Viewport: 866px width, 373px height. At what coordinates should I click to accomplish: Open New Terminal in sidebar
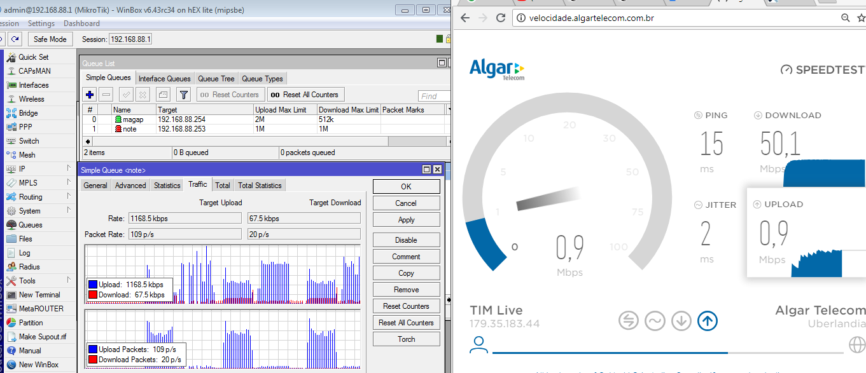tap(39, 295)
